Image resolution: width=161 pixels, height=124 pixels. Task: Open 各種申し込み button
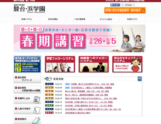click(x=27, y=100)
